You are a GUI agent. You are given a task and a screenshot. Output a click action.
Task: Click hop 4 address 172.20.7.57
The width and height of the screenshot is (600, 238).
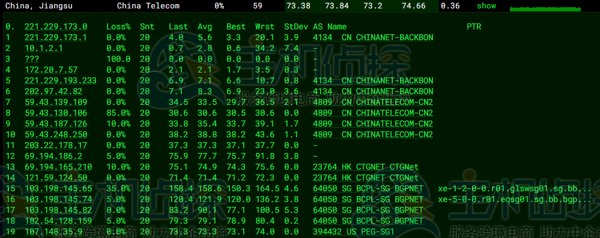51,70
